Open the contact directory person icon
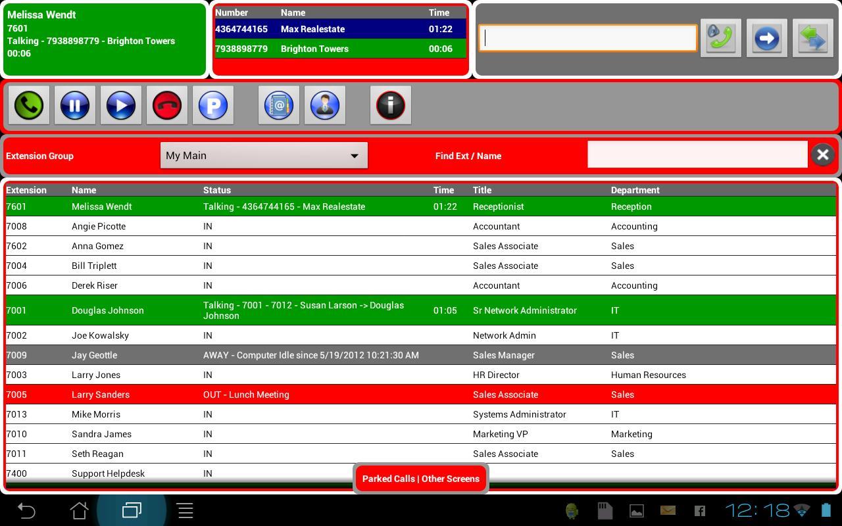Viewport: 842px width, 526px height. [x=325, y=105]
